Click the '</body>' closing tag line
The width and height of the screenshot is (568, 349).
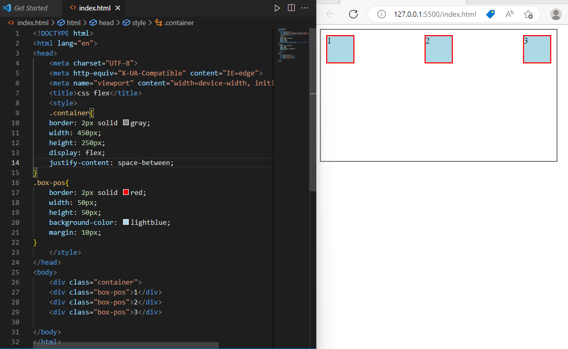[47, 332]
